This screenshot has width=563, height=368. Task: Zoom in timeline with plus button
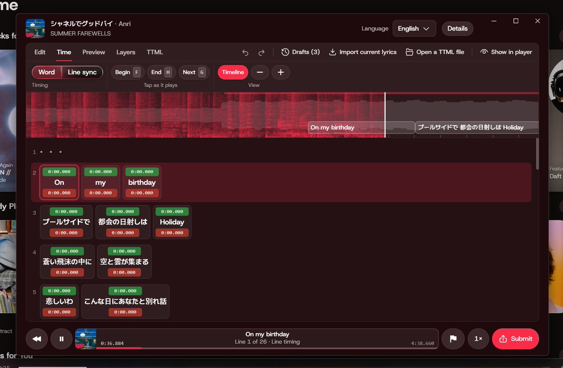coord(281,72)
